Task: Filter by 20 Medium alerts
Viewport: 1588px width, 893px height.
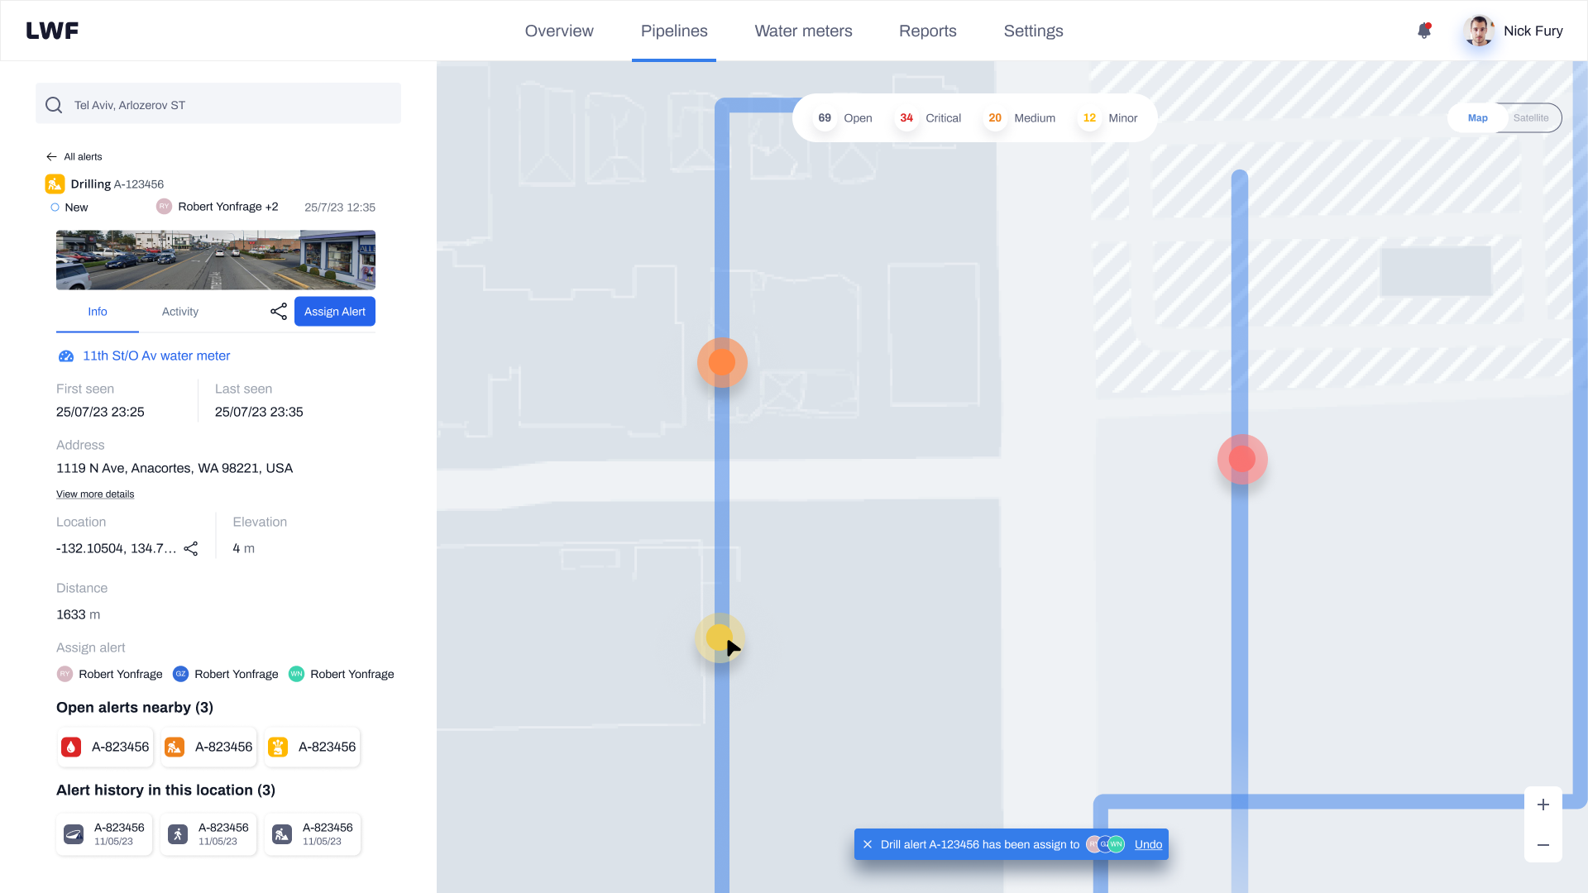Action: pyautogui.click(x=1020, y=118)
